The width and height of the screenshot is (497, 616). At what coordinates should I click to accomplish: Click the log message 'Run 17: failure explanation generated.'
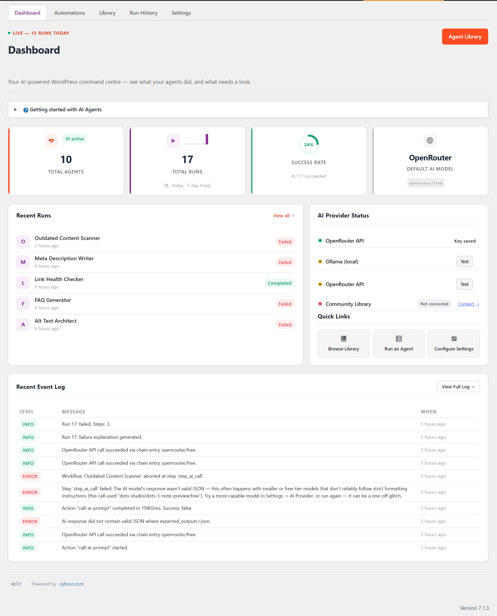[x=102, y=437]
